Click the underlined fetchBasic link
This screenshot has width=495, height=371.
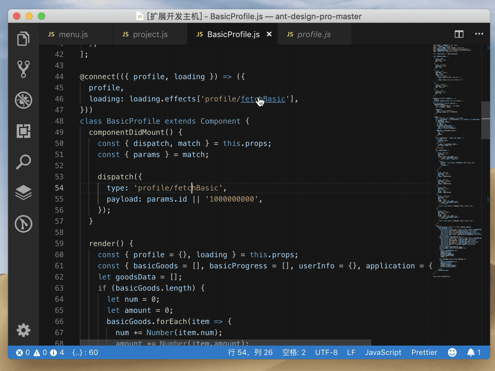click(263, 99)
